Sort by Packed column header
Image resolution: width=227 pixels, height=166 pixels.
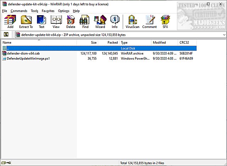(109, 42)
